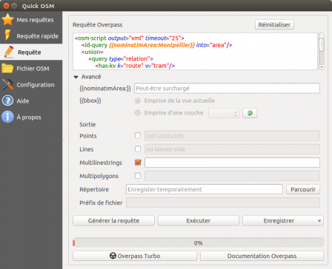Viewport: 332px width, 269px height.
Task: Click the star icon for Mes requêtes
Action: 7,20
